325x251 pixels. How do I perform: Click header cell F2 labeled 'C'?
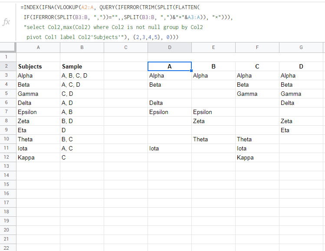coord(257,66)
